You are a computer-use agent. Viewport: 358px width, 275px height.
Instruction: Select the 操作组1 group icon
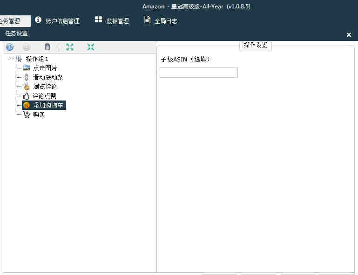pyautogui.click(x=20, y=59)
